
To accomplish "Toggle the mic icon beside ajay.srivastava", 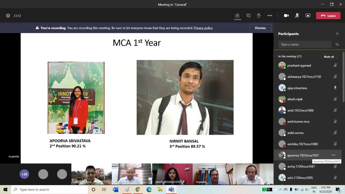I will [335, 88].
